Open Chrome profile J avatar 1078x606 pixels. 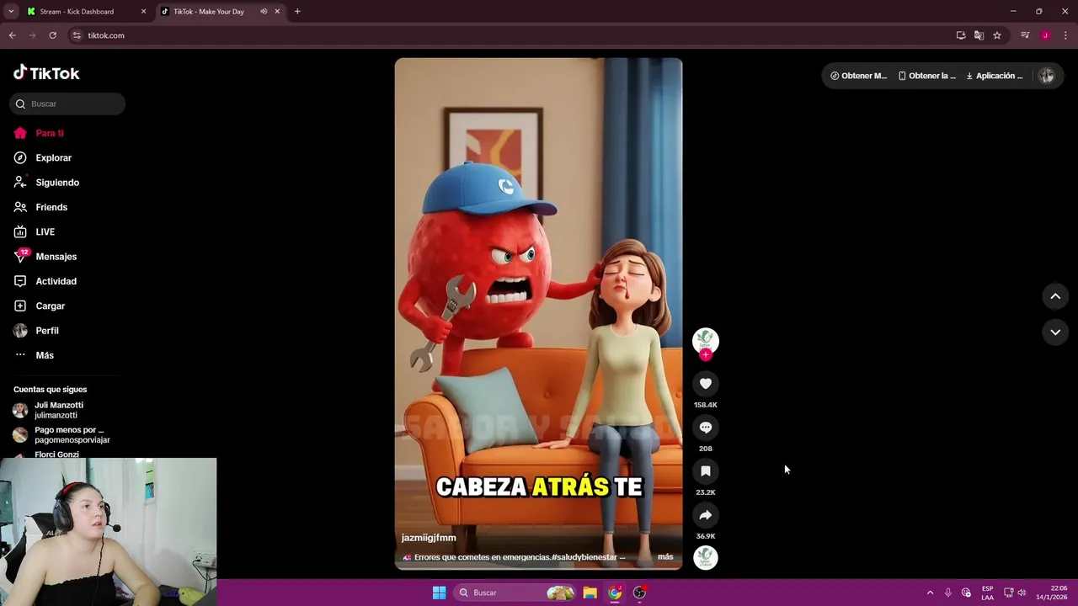pyautogui.click(x=1045, y=35)
